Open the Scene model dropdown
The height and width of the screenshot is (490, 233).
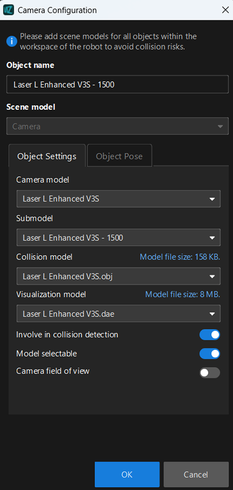pos(117,126)
